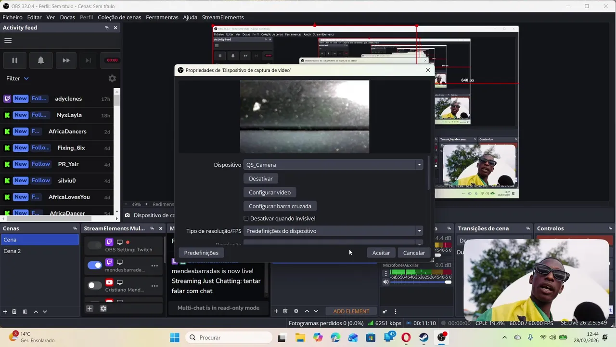The height and width of the screenshot is (347, 616).
Task: Open options dots for Cristiano Mend output
Action: tap(154, 286)
